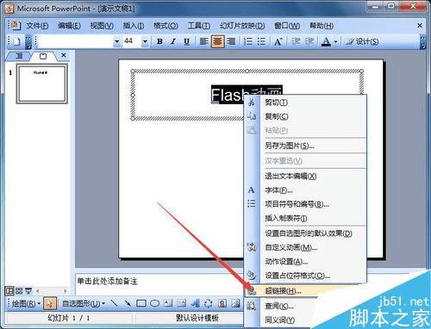Toggle Underline formatting button
Image resolution: width=431 pixels, height=329 pixels.
pyautogui.click(x=186, y=41)
